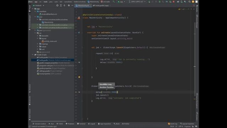Switch to the MainActivity.kt editor tab
Viewport: 227px width, 128px height.
pyautogui.click(x=83, y=6)
